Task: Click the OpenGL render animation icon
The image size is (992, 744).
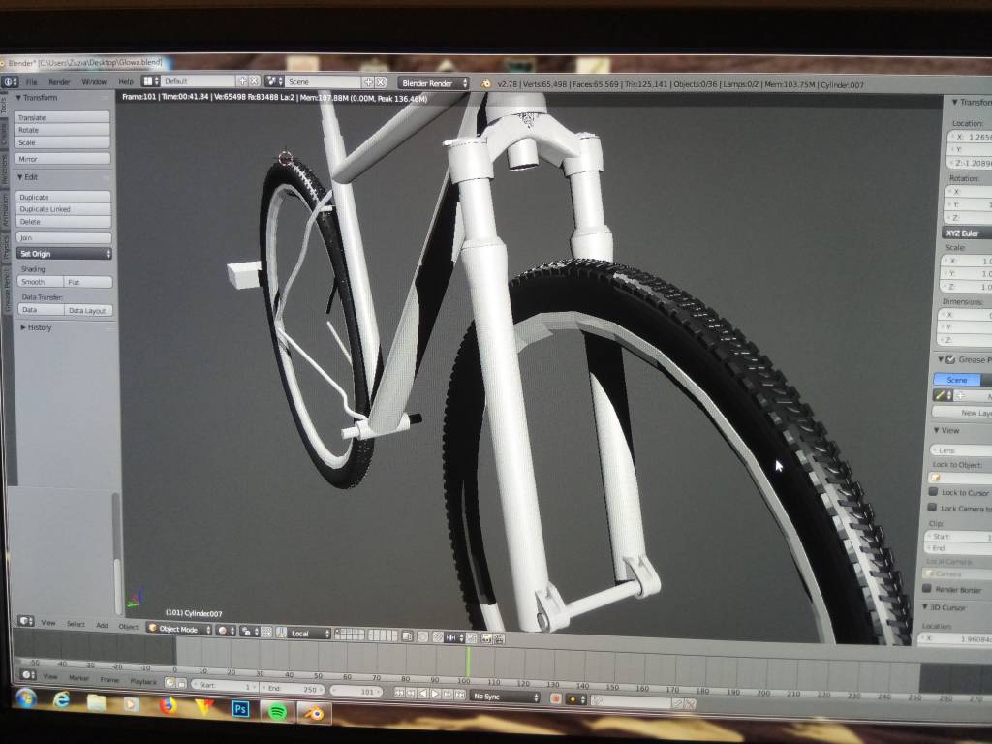Action: tap(499, 639)
